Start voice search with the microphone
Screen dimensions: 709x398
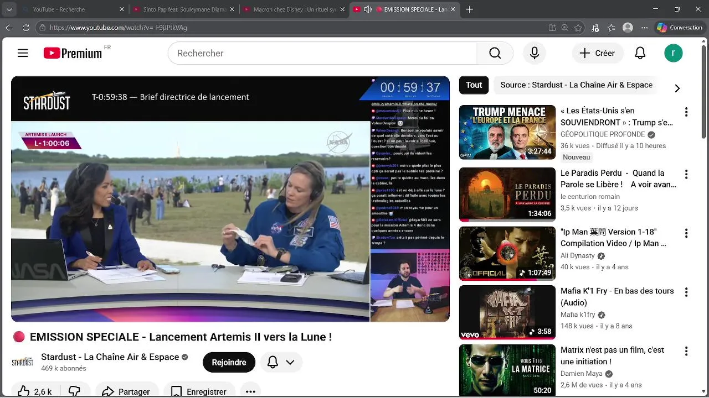(x=535, y=53)
